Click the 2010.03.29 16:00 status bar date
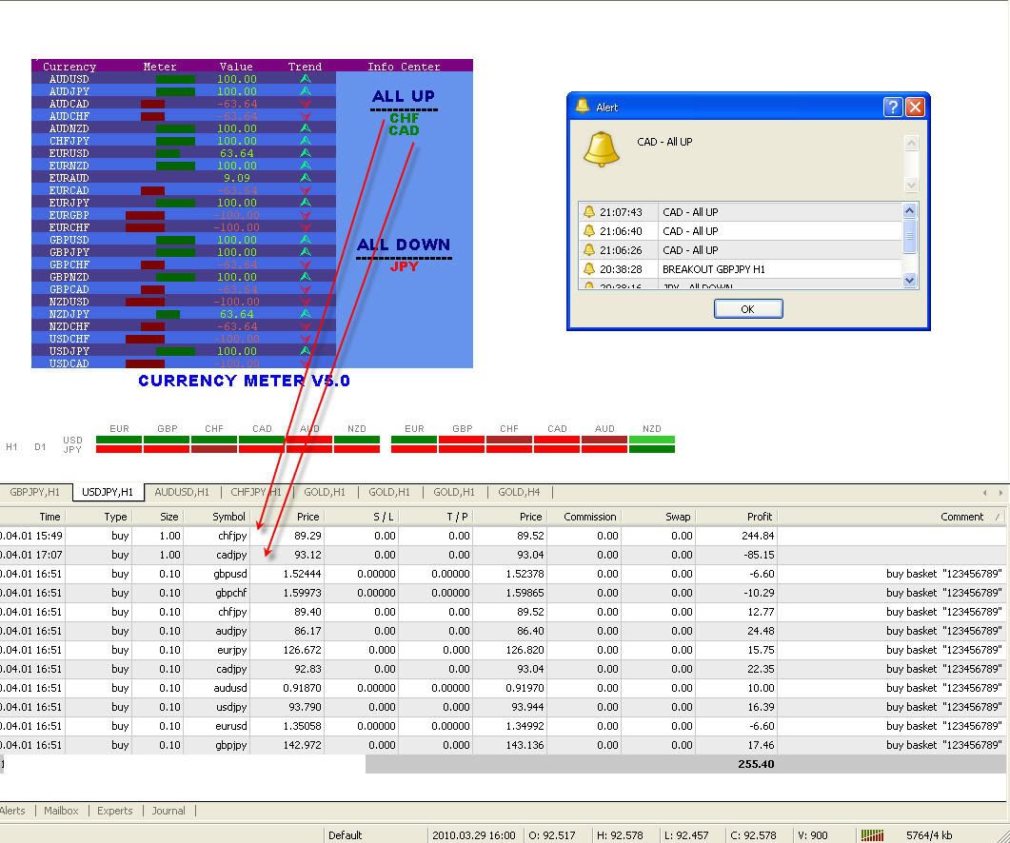The width and height of the screenshot is (1010, 843). point(474,835)
